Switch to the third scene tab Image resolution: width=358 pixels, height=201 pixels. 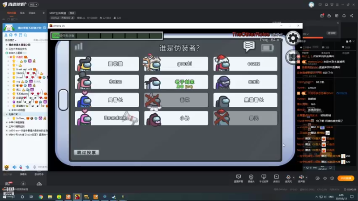tap(32, 13)
